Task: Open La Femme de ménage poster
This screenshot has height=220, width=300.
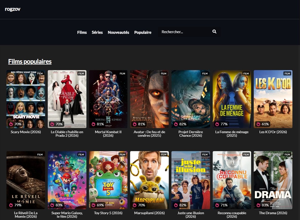Action: [232, 99]
